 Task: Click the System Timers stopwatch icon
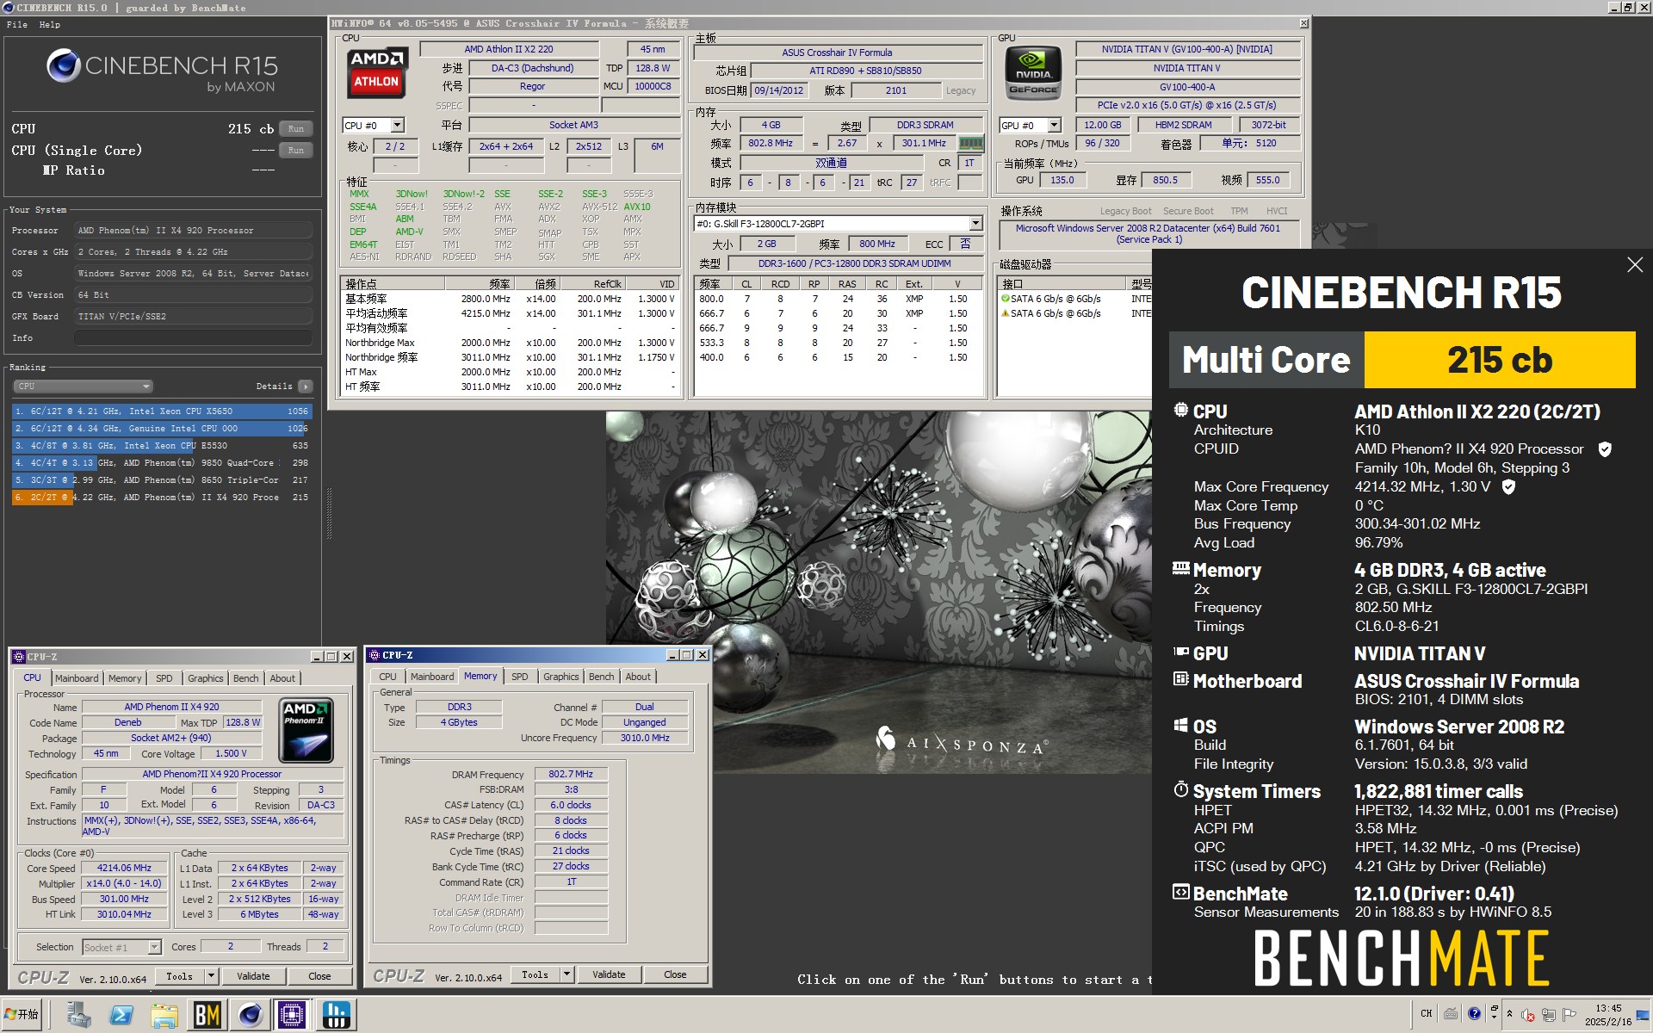(x=1181, y=789)
